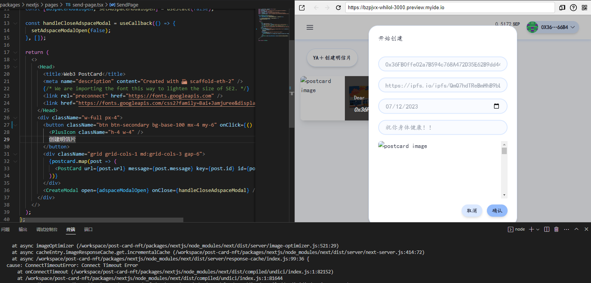Click the 开始创建 modal title
Screen dimensions: 591x283
390,39
